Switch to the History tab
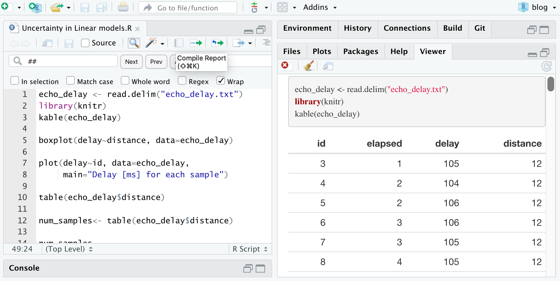This screenshot has width=560, height=281. pos(358,28)
